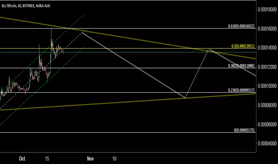Click the 0.00018000 price axis value

[267, 10]
